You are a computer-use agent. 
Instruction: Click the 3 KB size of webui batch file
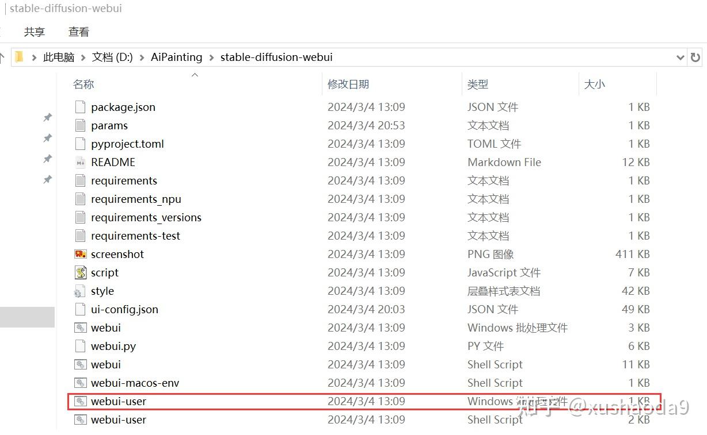pyautogui.click(x=639, y=328)
